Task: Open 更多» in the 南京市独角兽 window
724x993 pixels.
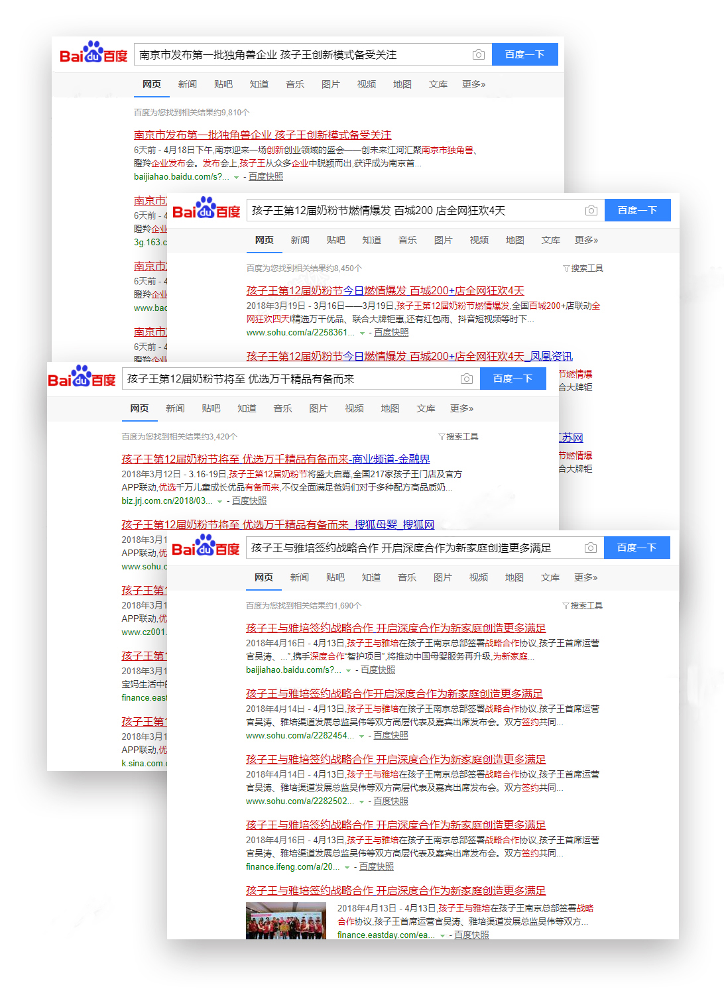Action: point(474,85)
